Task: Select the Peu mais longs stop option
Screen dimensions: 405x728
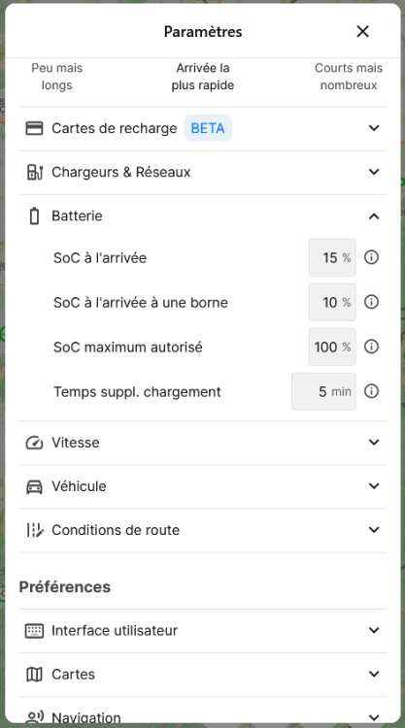Action: [56, 77]
